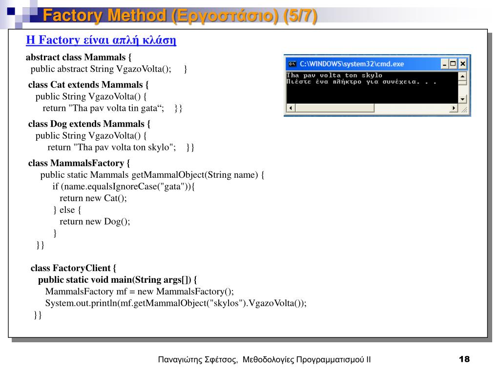This screenshot has height=375, width=500.
Task: Click the cmd window scroll up arrow
Action: coord(462,76)
